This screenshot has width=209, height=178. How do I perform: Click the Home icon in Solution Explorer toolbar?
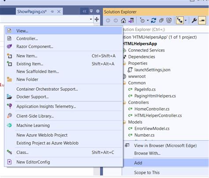coord(123,20)
